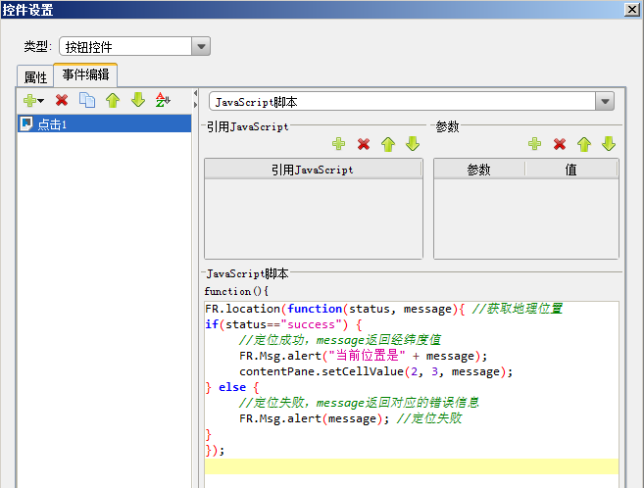Screen dimensions: 644x488
Task: Move the selected 参数 row down
Action: 609,144
